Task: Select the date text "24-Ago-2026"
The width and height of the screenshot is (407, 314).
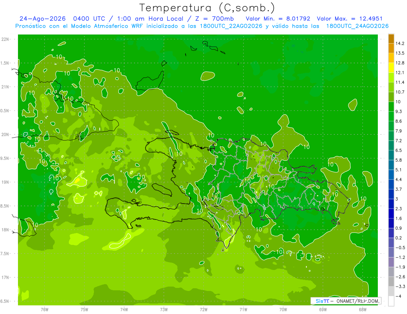Action: pyautogui.click(x=42, y=19)
